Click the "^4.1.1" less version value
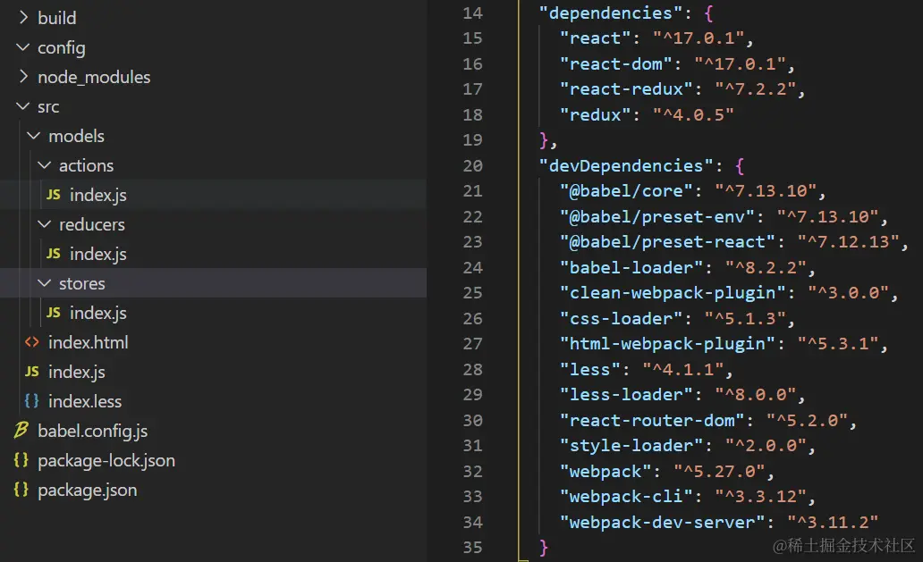Image resolution: width=923 pixels, height=562 pixels. coord(682,370)
